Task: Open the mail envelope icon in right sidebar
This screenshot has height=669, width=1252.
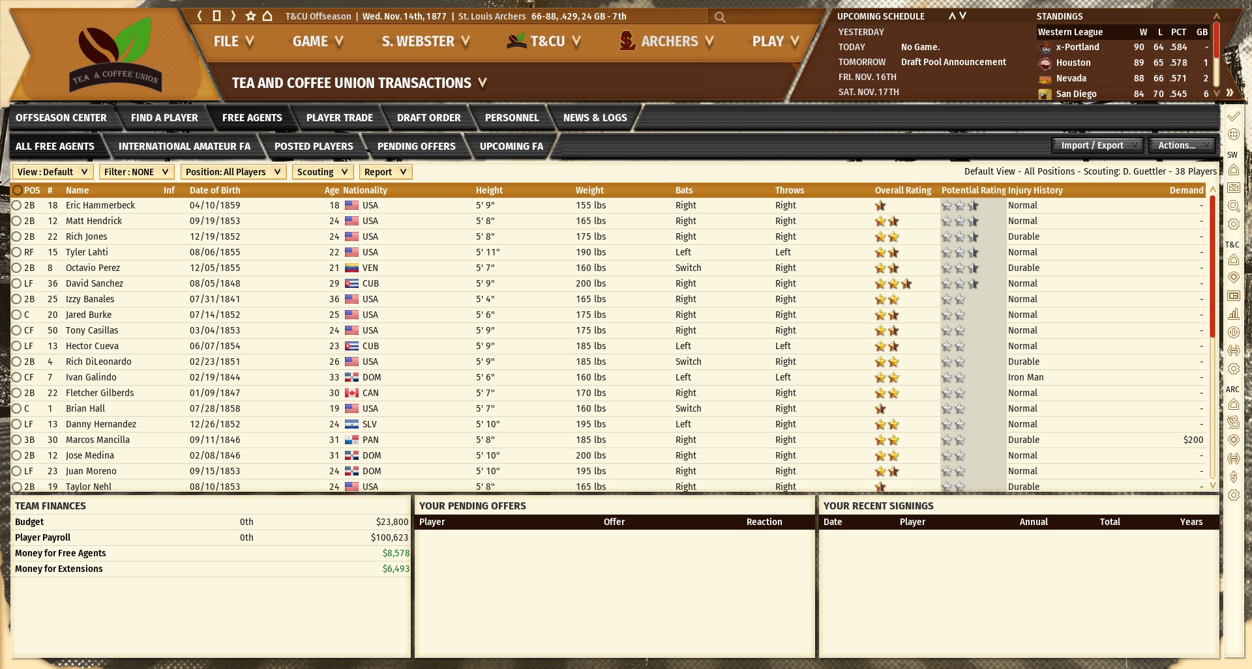Action: tap(1233, 188)
